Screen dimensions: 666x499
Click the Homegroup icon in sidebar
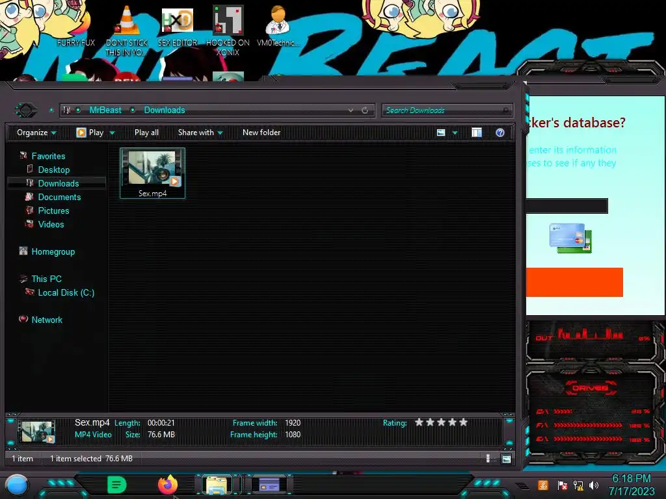pyautogui.click(x=23, y=251)
